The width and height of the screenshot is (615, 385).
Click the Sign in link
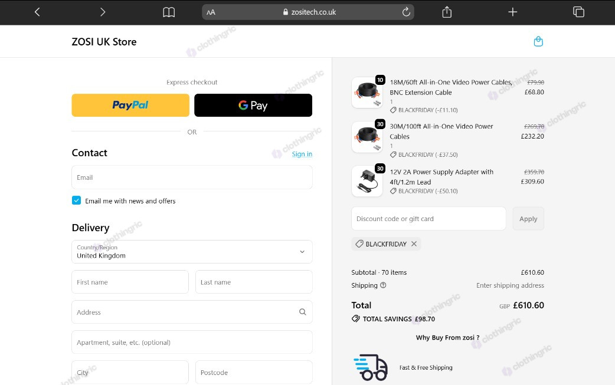click(x=302, y=154)
